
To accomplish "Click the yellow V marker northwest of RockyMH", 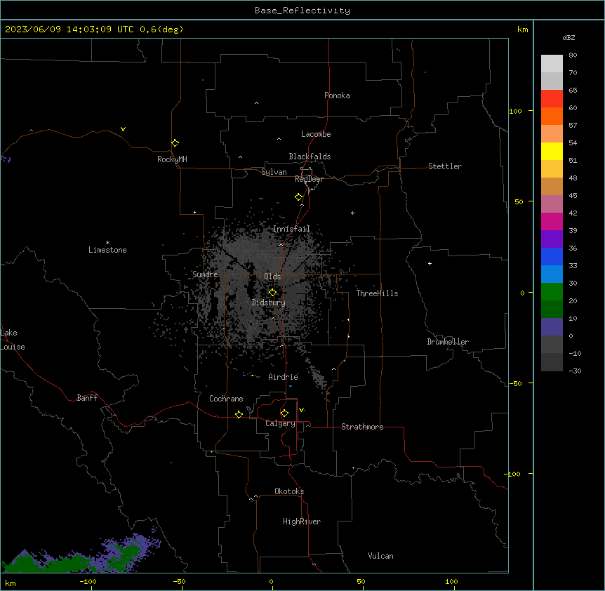I will (x=123, y=129).
